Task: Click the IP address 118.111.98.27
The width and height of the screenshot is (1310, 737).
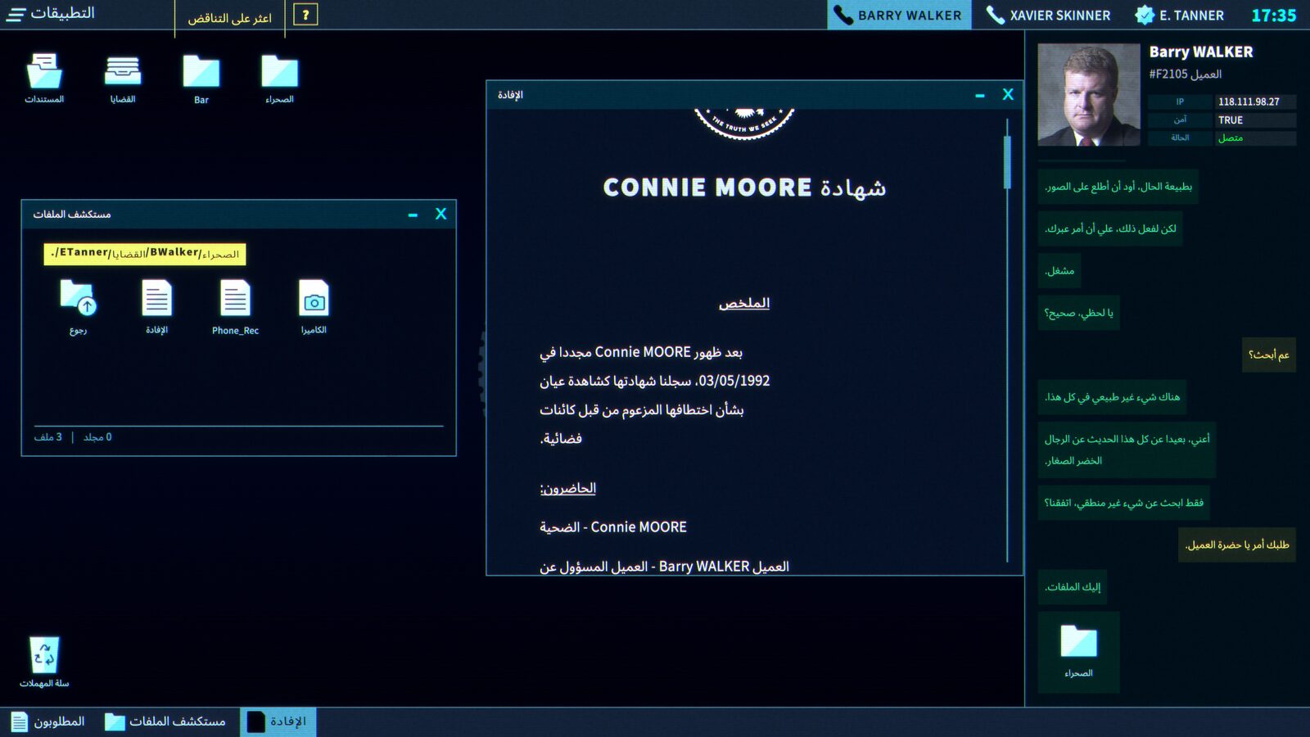Action: pos(1249,102)
